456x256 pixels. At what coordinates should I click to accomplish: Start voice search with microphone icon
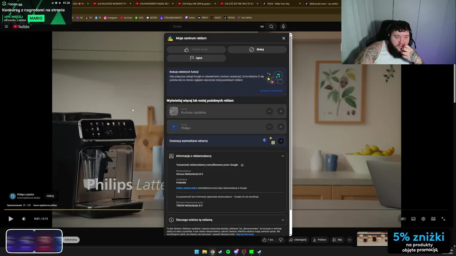coord(283,26)
